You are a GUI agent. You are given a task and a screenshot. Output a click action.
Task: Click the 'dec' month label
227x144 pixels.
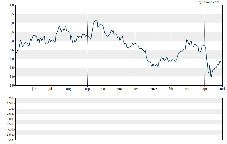[136, 89]
